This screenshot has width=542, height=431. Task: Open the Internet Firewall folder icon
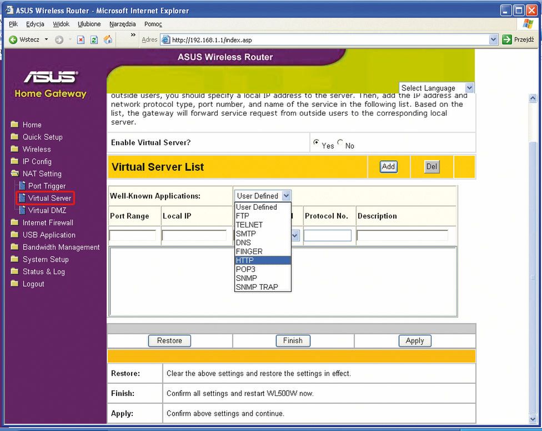point(14,222)
